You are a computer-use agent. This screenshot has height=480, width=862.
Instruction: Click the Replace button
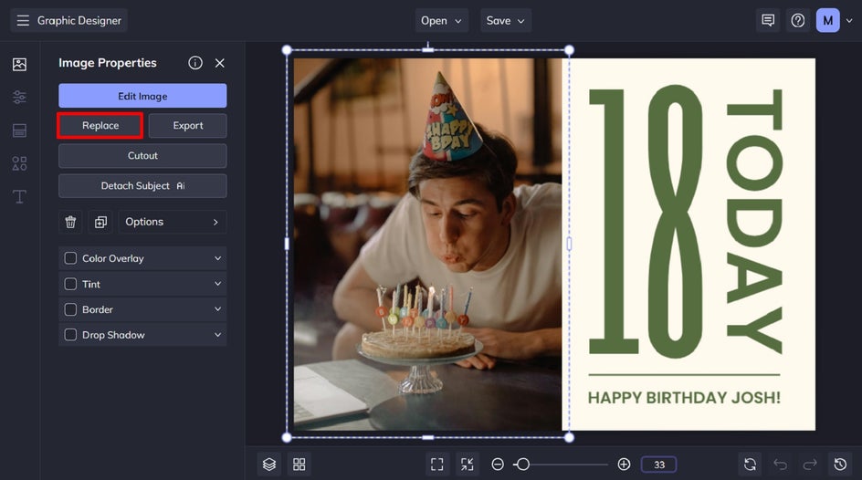(100, 125)
